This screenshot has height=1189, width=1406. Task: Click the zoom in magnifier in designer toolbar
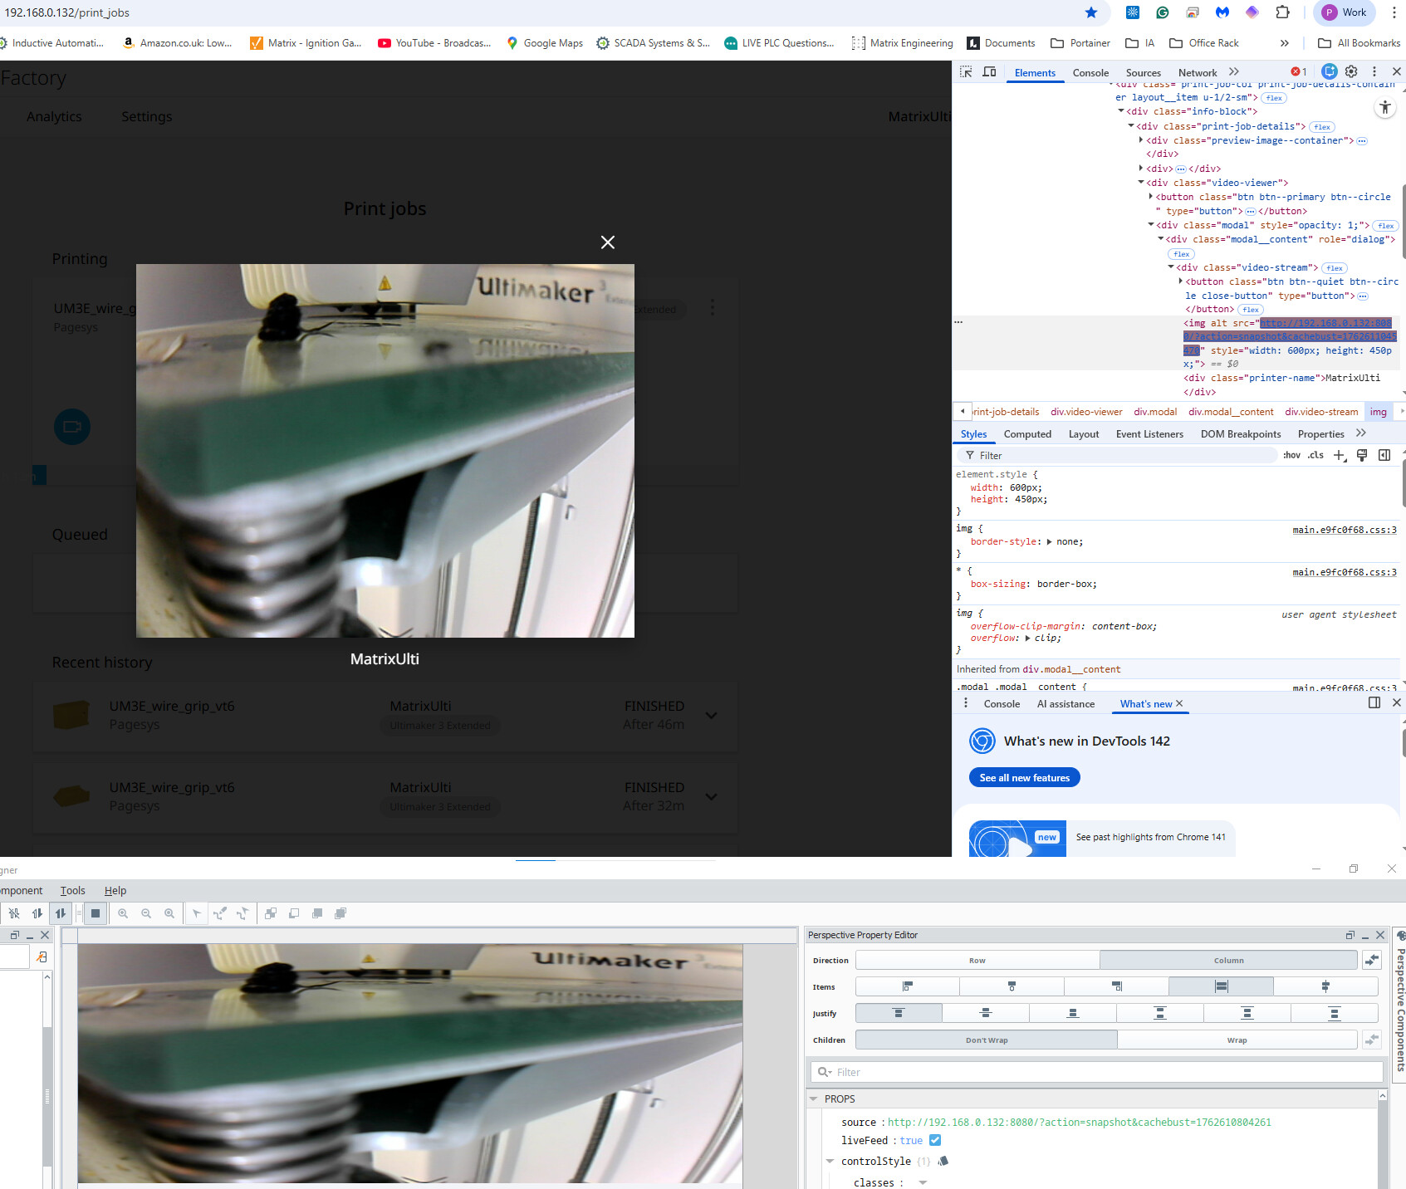pyautogui.click(x=123, y=913)
